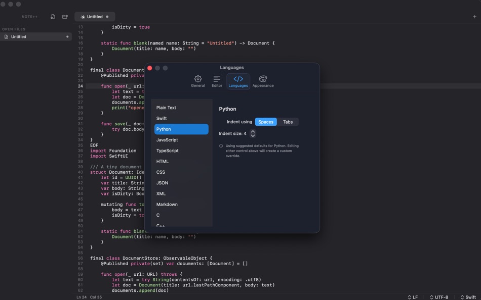Click the 'isDirty = true' line 13
Image resolution: width=481 pixels, height=300 pixels.
point(131,27)
